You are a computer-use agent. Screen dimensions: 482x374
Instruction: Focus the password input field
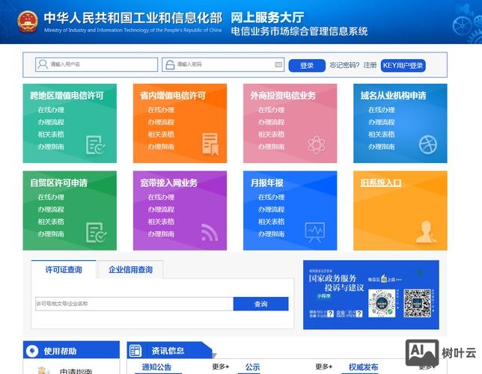tap(223, 64)
